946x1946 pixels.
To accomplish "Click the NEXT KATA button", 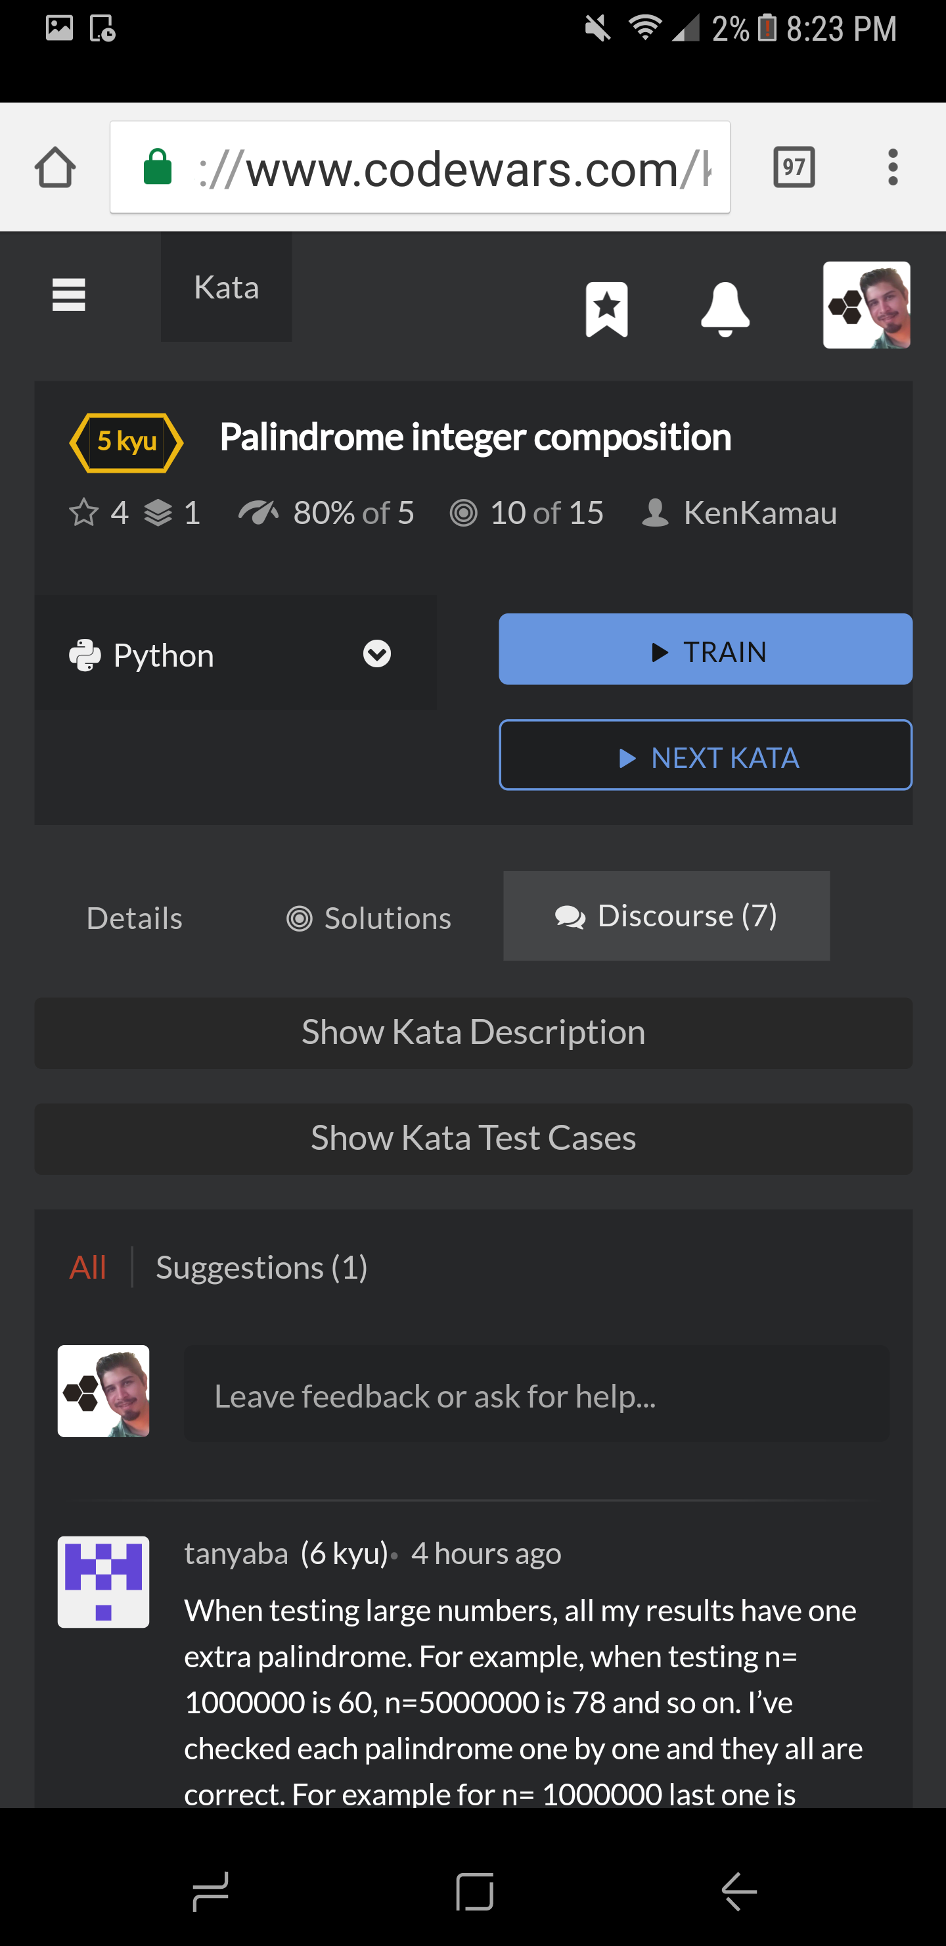I will pos(705,755).
